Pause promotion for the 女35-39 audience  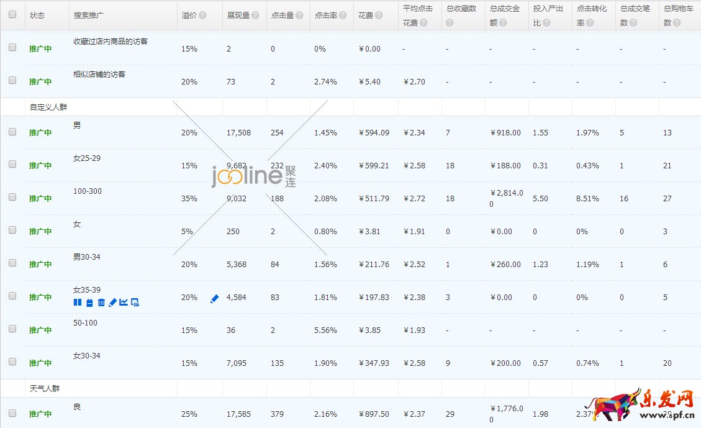(76, 303)
